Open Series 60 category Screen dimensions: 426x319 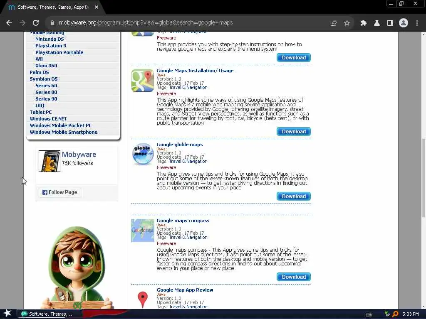point(46,86)
